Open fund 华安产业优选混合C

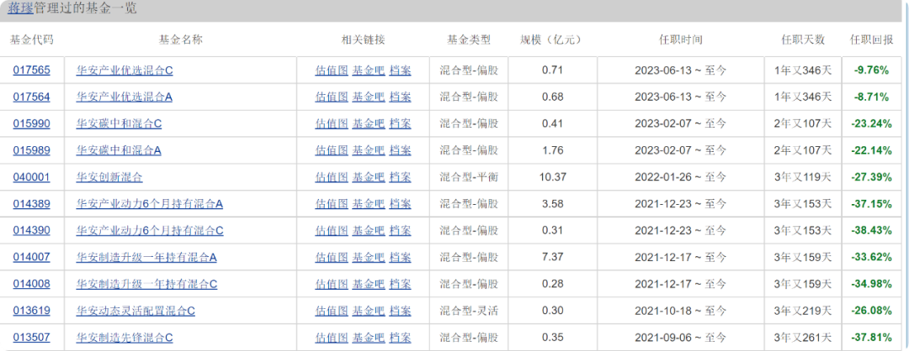(125, 71)
